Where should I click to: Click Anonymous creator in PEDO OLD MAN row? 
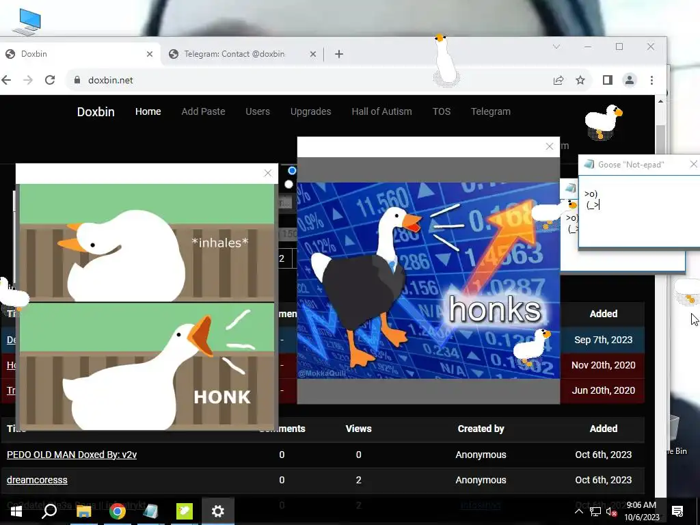[x=481, y=455]
